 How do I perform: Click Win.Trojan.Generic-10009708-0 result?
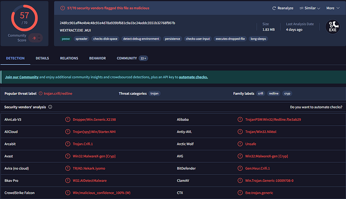tap(269, 180)
